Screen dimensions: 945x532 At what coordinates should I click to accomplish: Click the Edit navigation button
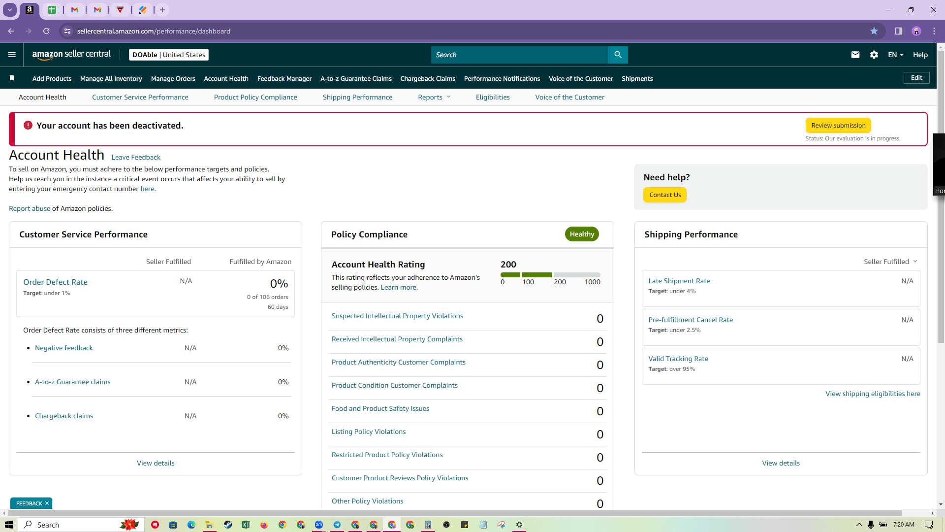tap(916, 77)
